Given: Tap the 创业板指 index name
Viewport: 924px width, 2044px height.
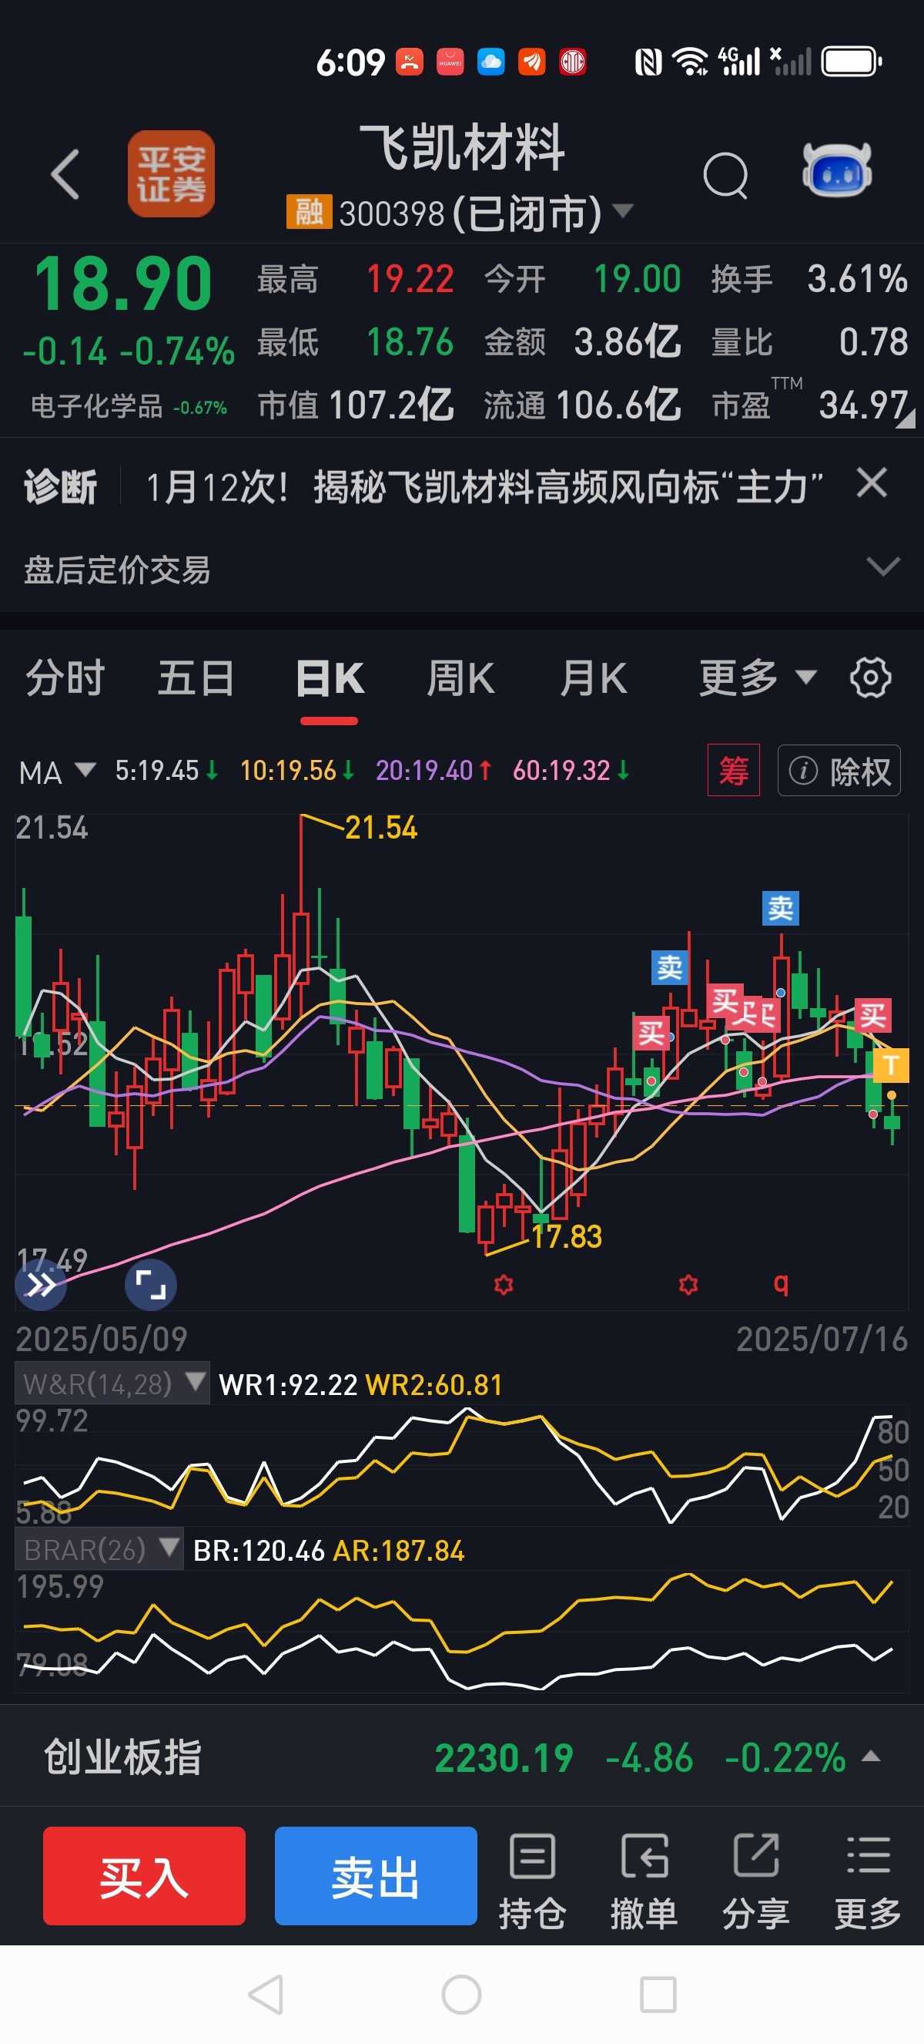Looking at the screenshot, I should pos(123,1757).
